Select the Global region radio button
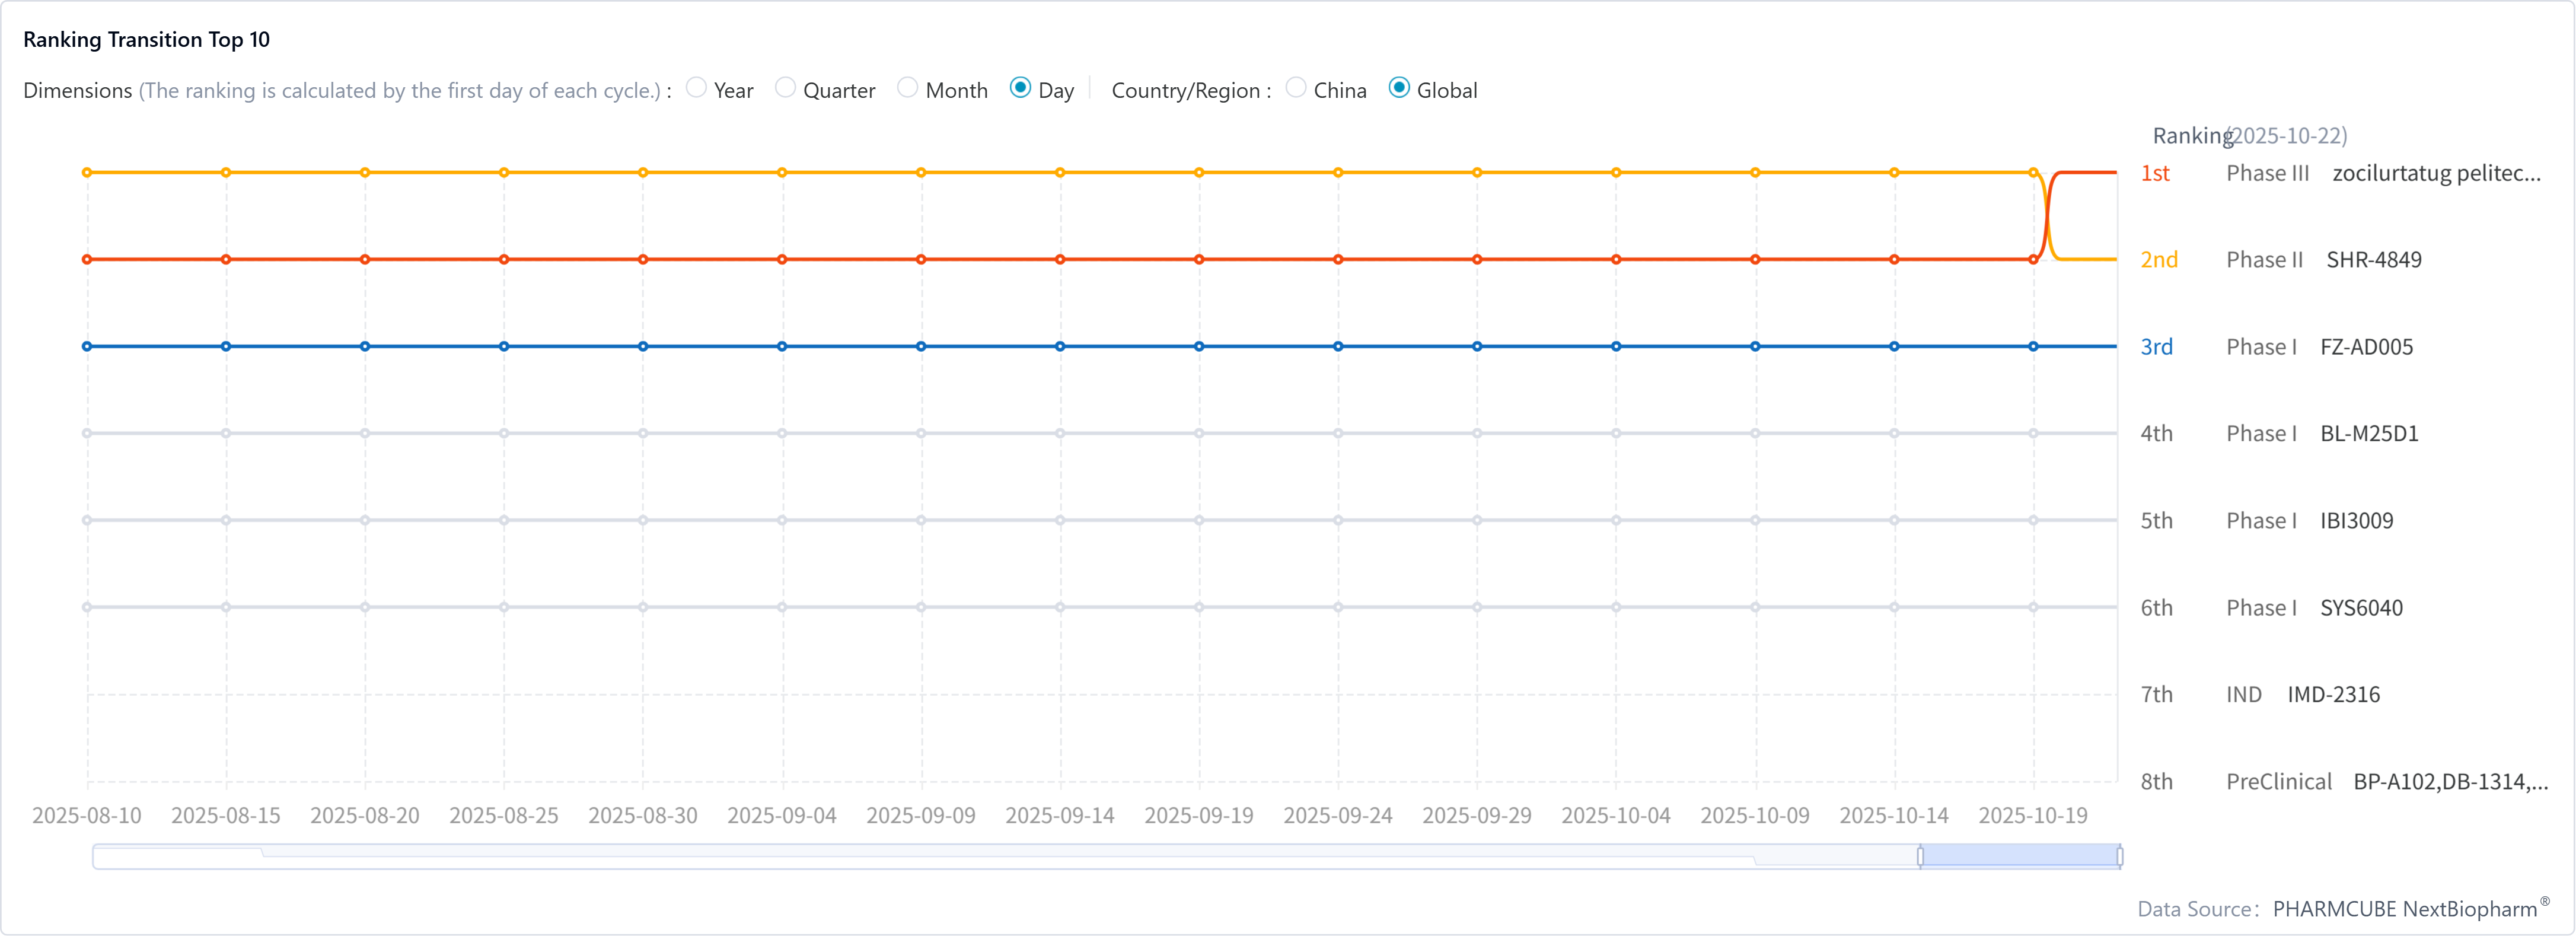 1399,88
